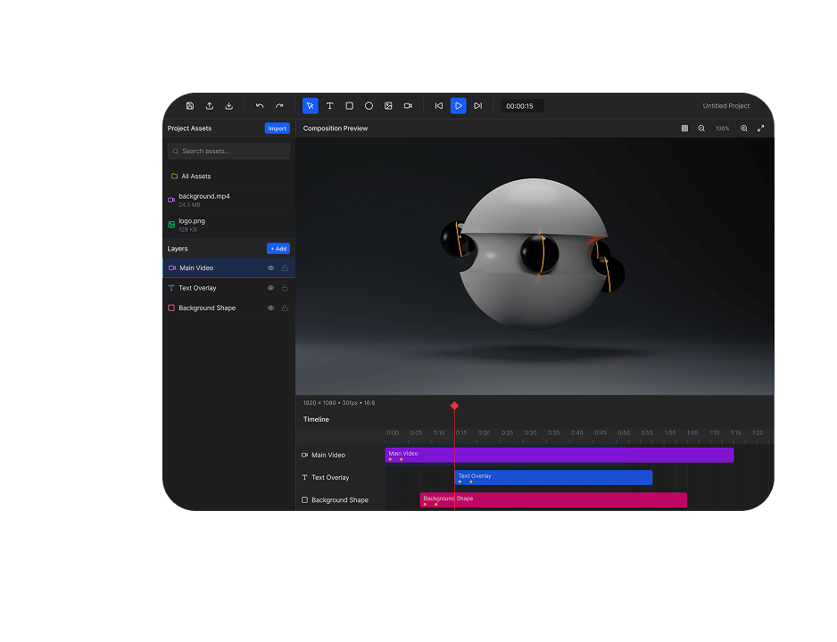Lock the Background Shape layer
Screen dimensions: 837x642
(285, 309)
